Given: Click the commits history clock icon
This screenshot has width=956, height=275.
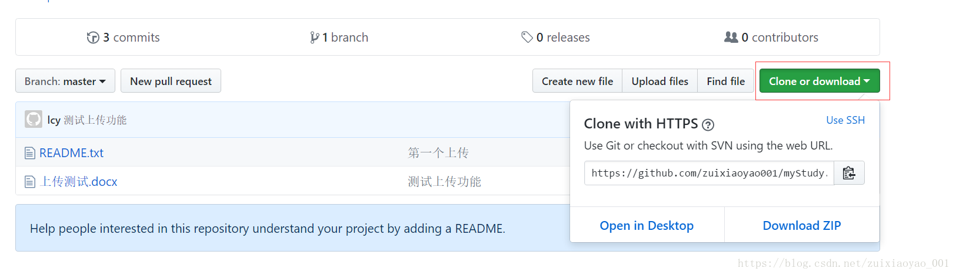Looking at the screenshot, I should [x=93, y=38].
